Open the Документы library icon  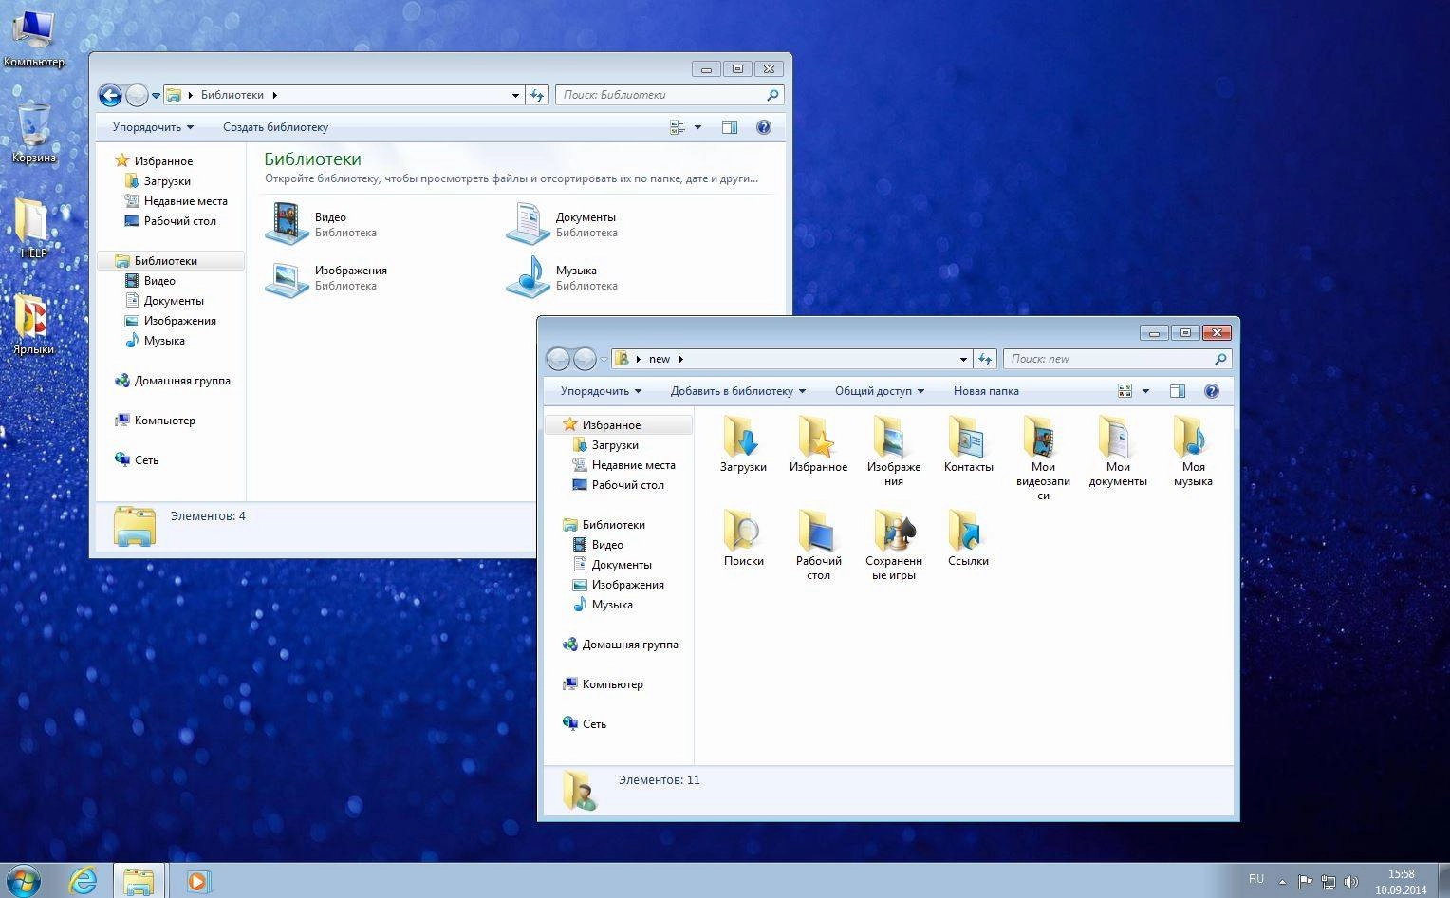coord(562,224)
